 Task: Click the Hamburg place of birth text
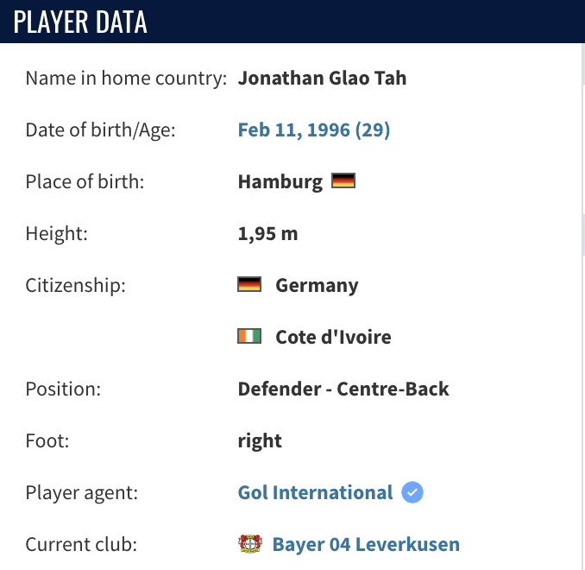pos(280,182)
